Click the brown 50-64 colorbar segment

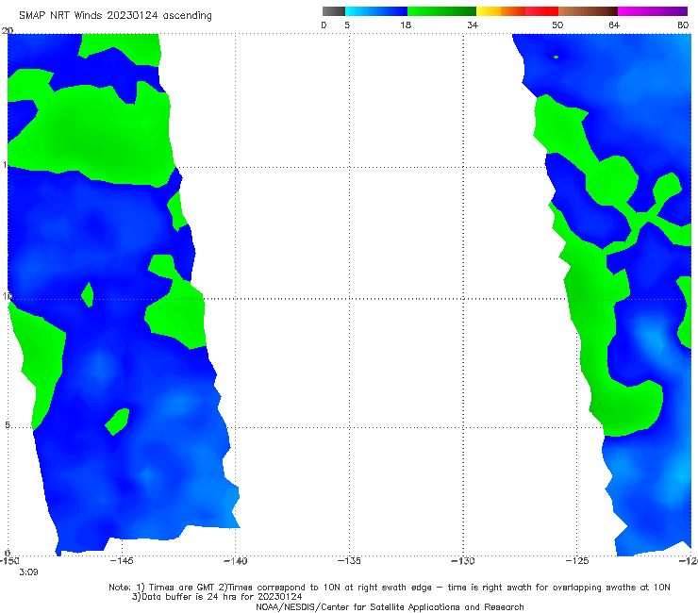(x=588, y=11)
